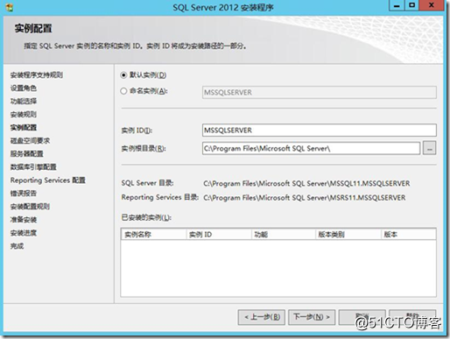The width and height of the screenshot is (450, 339).
Task: Click 准备安装 step in sidebar
Action: coord(24,220)
